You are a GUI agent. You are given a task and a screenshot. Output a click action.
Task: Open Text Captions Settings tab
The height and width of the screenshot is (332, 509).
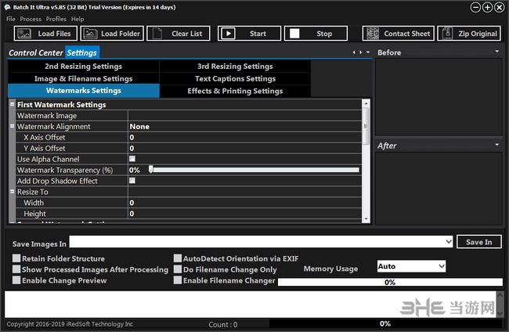235,78
